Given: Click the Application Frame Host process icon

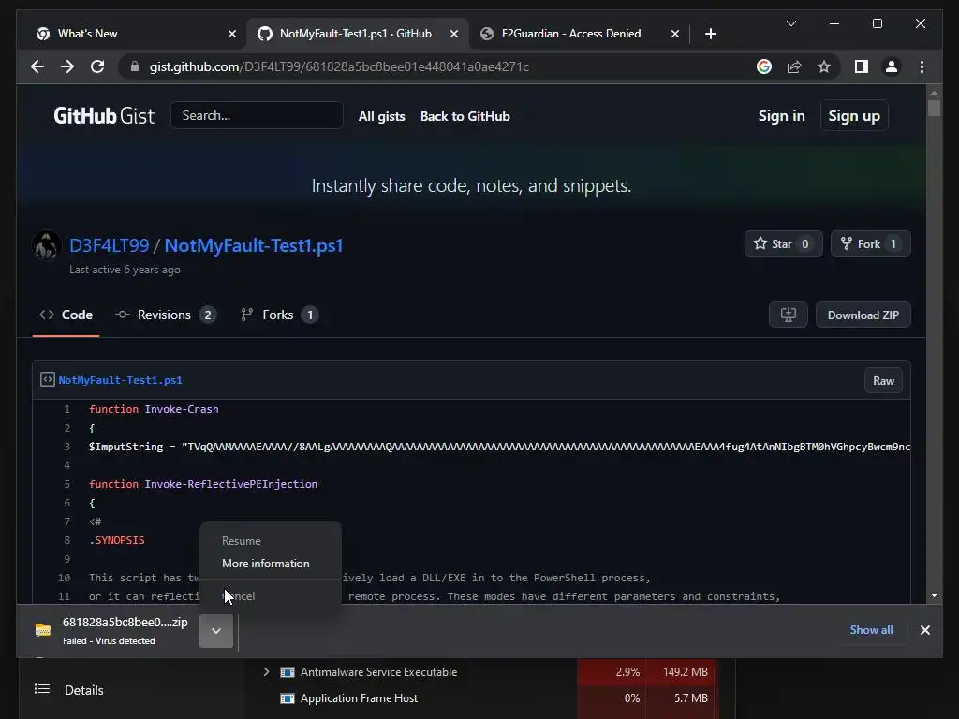Looking at the screenshot, I should [x=287, y=698].
